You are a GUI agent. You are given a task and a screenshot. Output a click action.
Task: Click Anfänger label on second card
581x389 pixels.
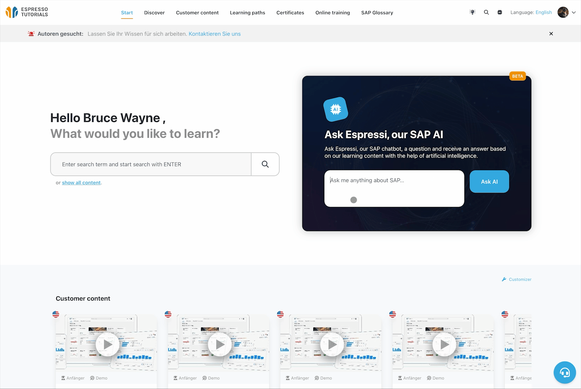coord(185,378)
